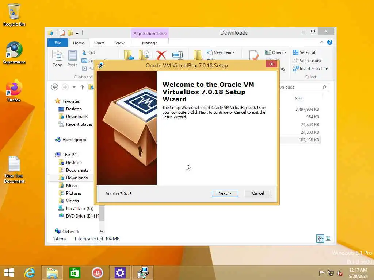This screenshot has height=280, width=374.
Task: Select This PC in navigation pane
Action: click(x=70, y=155)
